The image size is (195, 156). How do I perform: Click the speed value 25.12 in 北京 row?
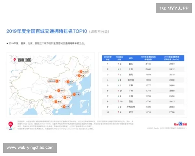pos(172,69)
